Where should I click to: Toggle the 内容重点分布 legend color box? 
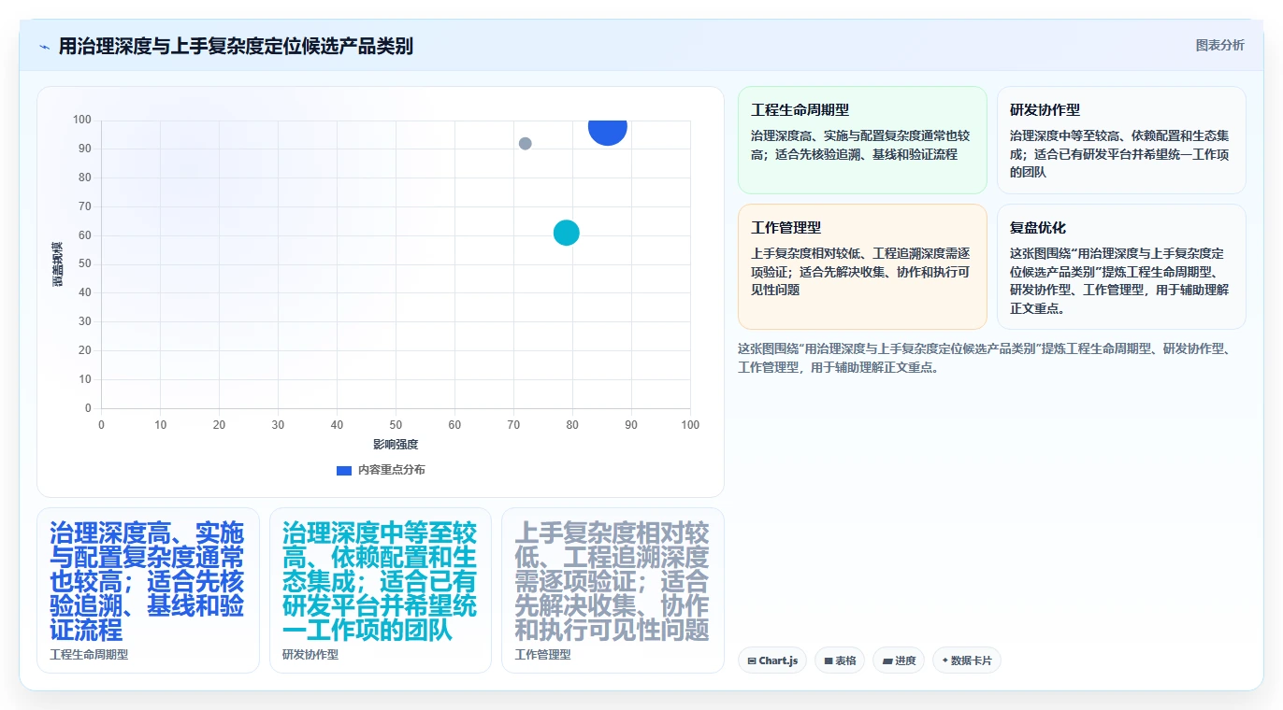tap(343, 470)
